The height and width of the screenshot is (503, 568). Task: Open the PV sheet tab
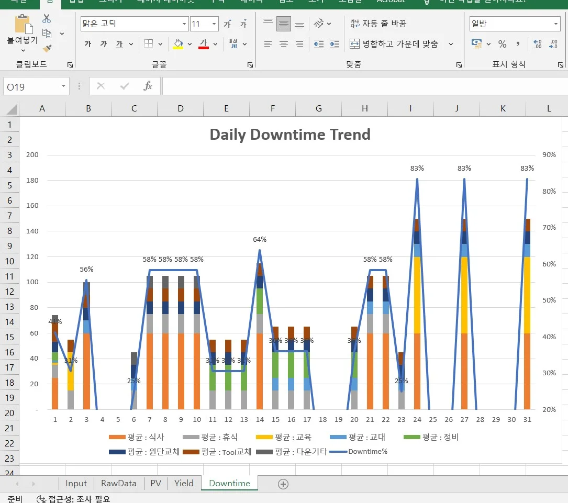[156, 484]
